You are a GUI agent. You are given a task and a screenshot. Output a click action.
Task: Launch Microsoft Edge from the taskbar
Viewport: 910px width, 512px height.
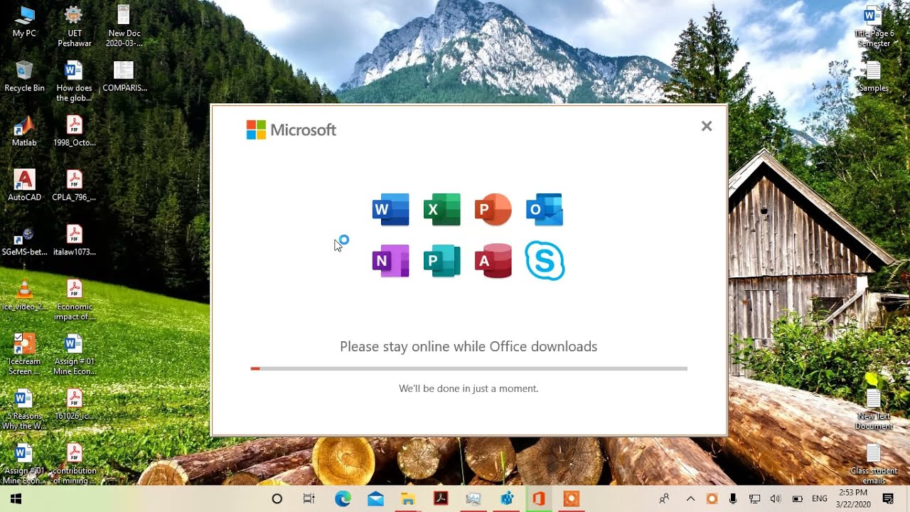343,498
